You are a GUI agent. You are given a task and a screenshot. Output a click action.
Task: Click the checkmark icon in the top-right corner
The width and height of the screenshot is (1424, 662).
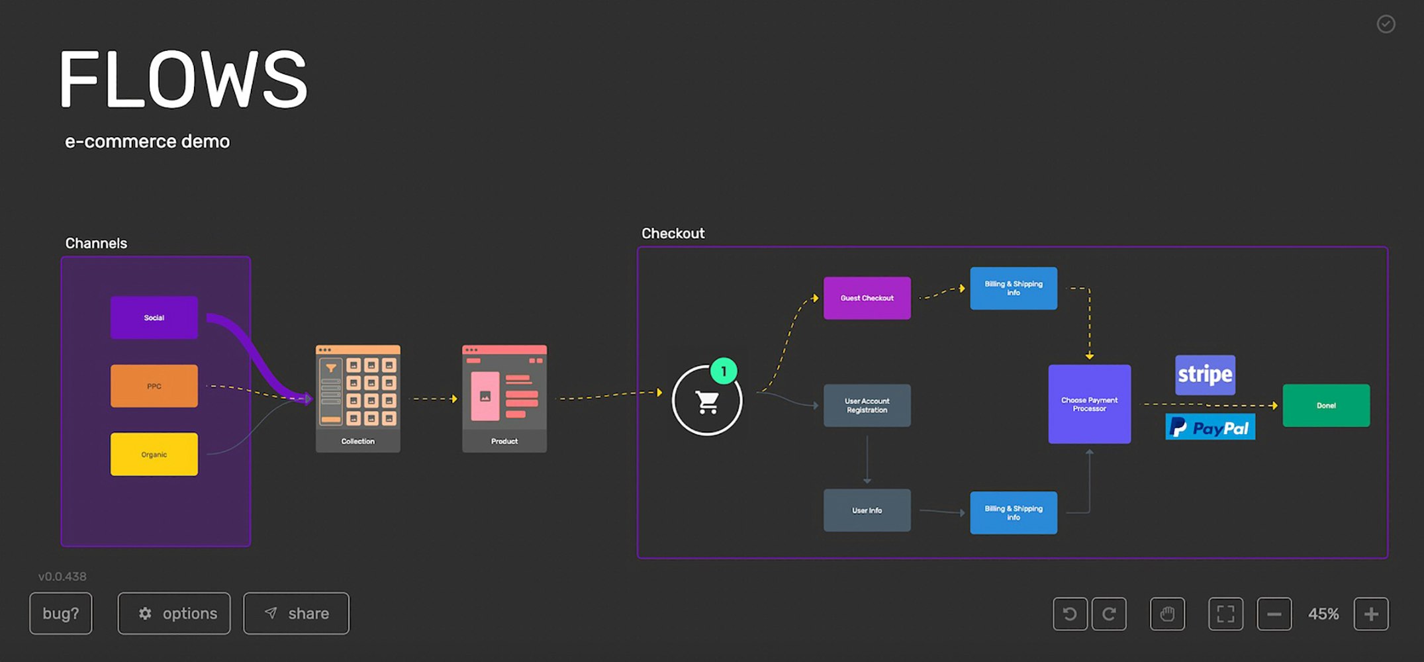click(1386, 24)
